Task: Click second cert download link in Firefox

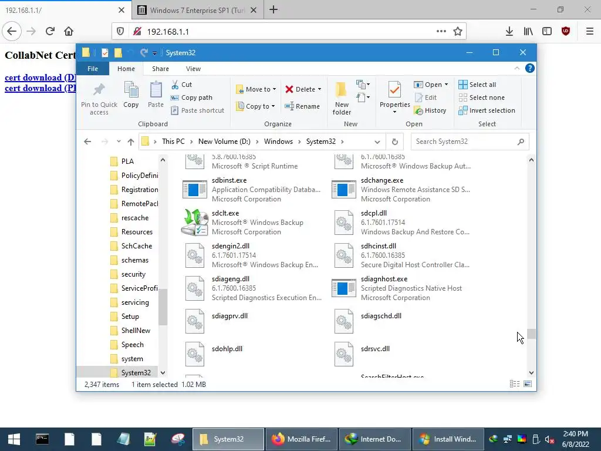Action: 40,88
